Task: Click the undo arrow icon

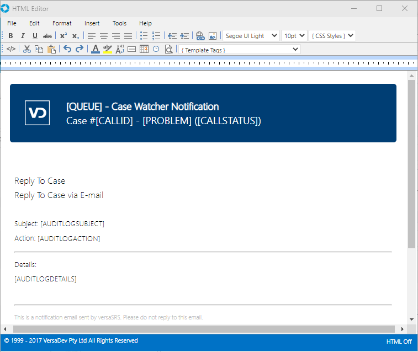Action: (67, 49)
